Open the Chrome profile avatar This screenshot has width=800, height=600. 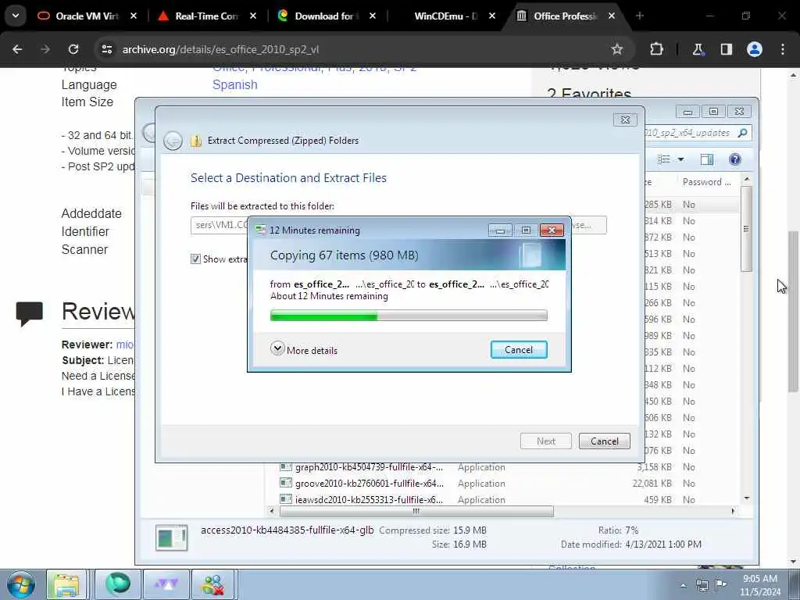(755, 49)
